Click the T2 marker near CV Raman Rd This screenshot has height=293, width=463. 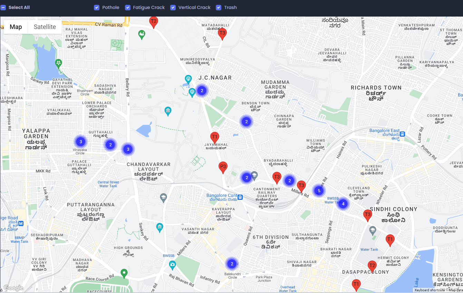coord(154,22)
